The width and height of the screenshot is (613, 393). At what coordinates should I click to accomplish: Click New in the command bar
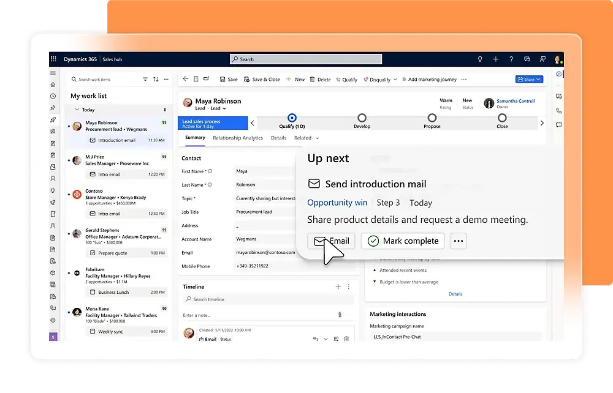click(295, 79)
